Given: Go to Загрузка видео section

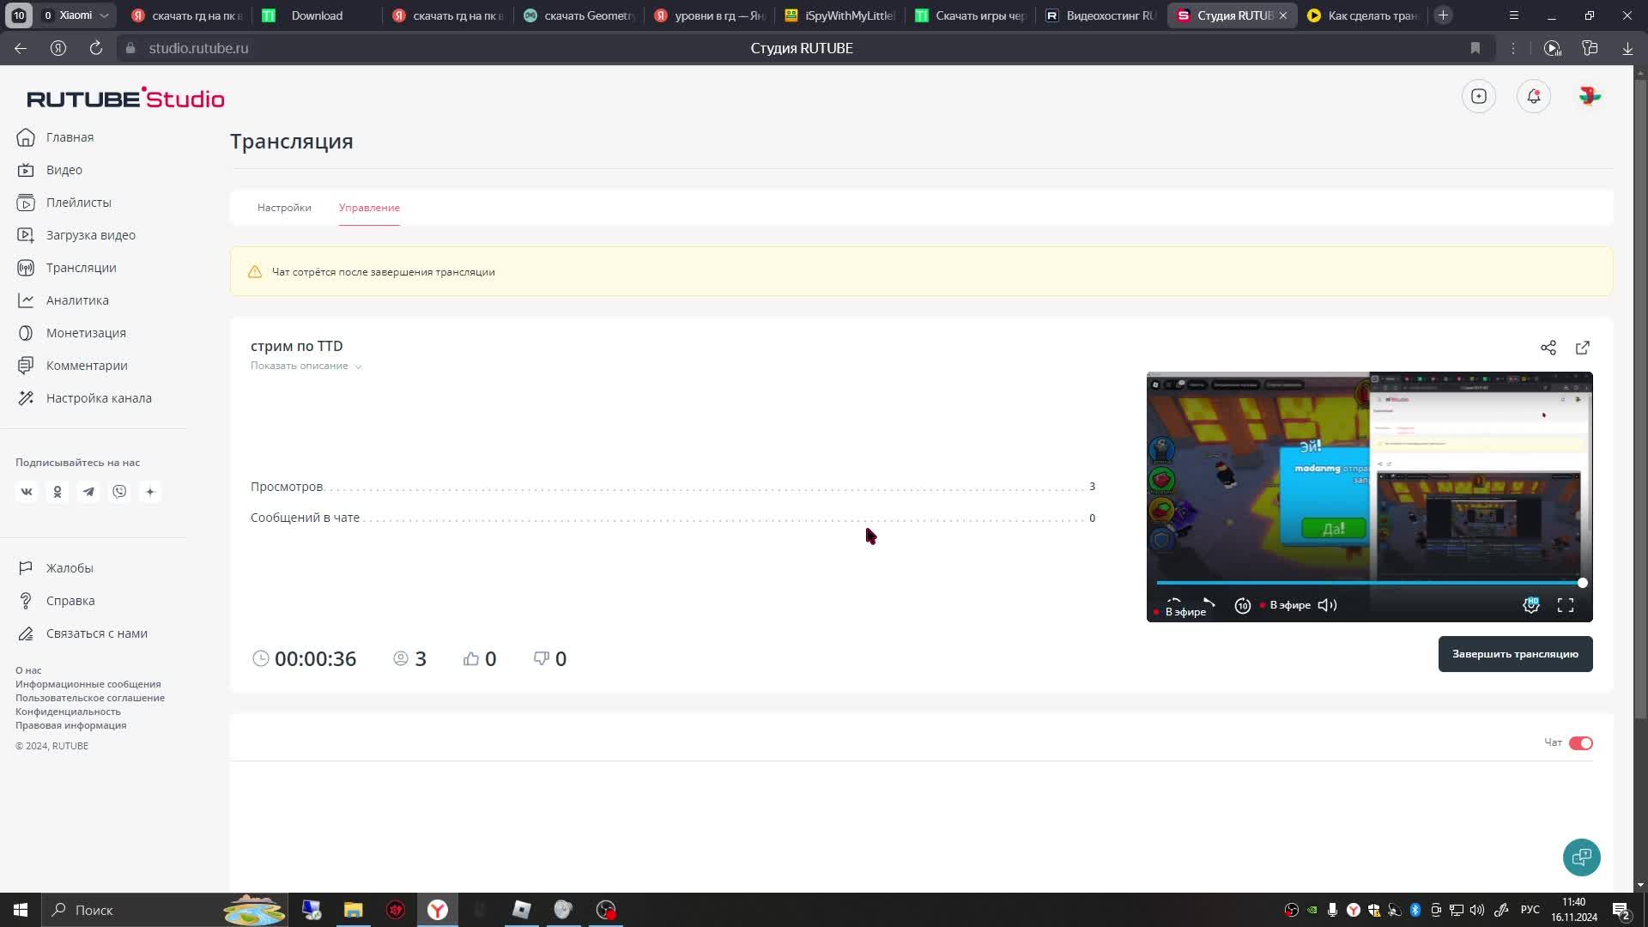Looking at the screenshot, I should pos(89,234).
